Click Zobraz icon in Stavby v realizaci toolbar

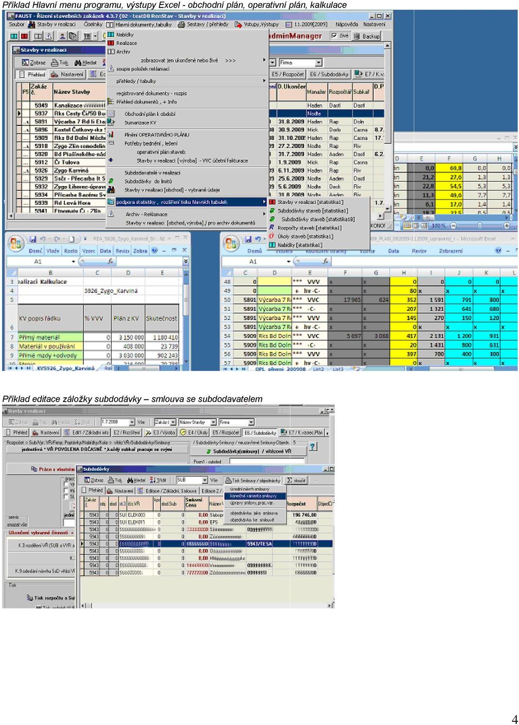click(34, 63)
